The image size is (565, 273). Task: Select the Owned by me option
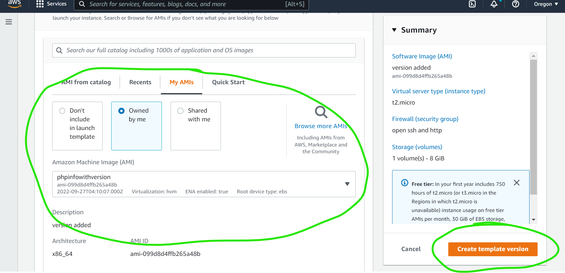pos(122,111)
